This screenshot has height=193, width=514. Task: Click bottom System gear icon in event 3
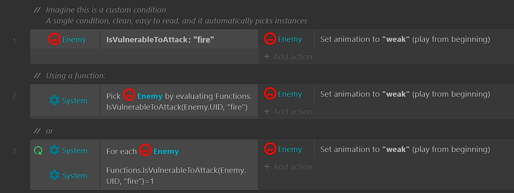[54, 176]
